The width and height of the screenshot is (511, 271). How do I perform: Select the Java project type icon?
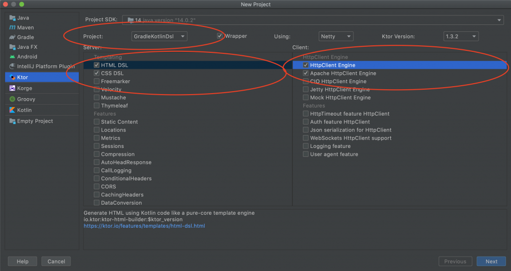12,18
